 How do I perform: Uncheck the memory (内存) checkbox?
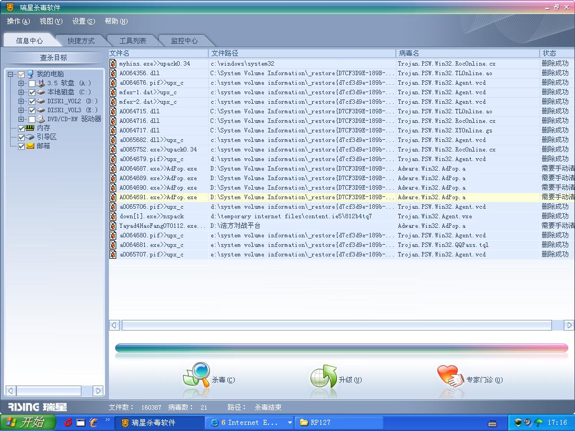click(21, 129)
